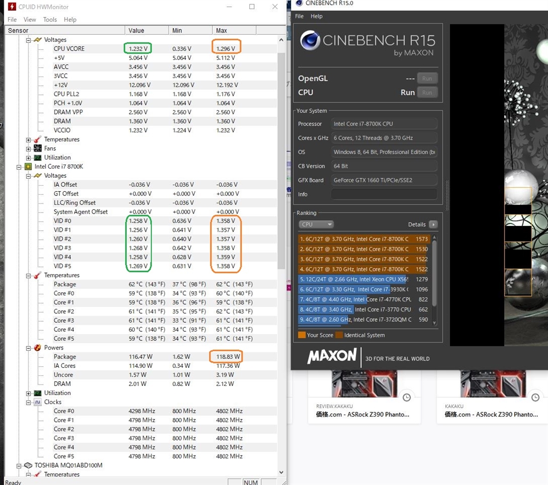Click the CPU Run button in Cinebench
The height and width of the screenshot is (485, 548).
(x=427, y=93)
